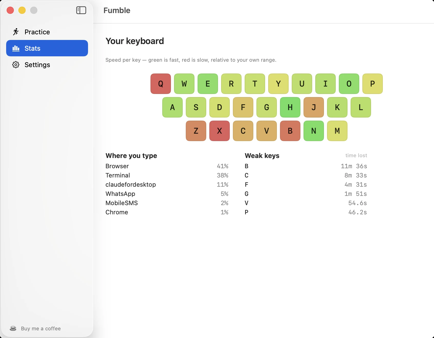Click the T key tile

[x=255, y=84]
